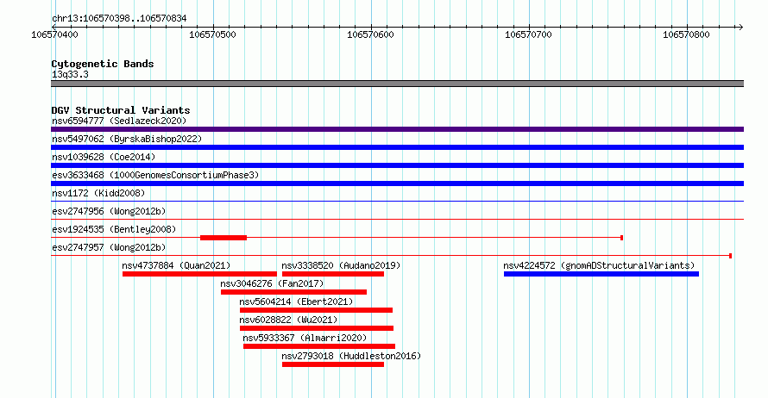The height and width of the screenshot is (398, 768).
Task: Click the 106570600 ruler coordinate
Action: tap(370, 34)
